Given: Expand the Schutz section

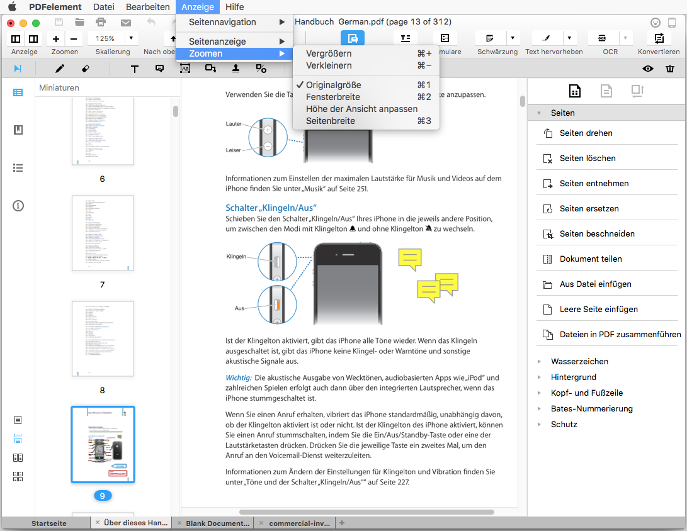Looking at the screenshot, I should point(540,425).
